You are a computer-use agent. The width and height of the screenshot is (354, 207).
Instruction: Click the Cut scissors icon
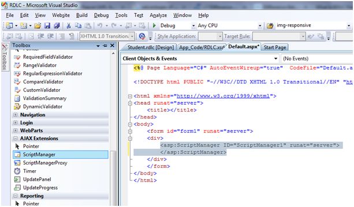69,26
